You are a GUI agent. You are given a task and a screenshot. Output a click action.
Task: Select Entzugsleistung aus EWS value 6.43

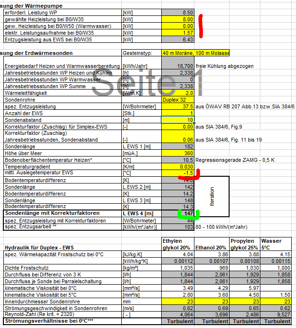click(x=178, y=39)
